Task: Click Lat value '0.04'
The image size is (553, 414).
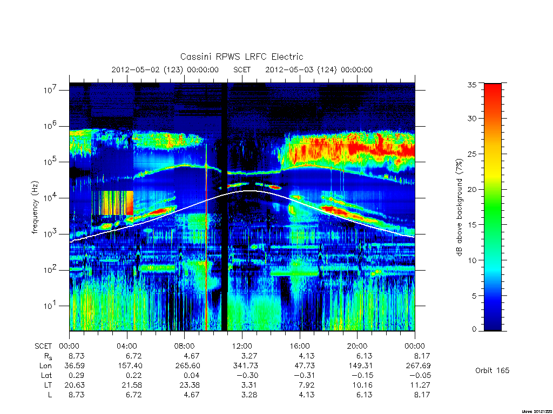Action: click(192, 375)
